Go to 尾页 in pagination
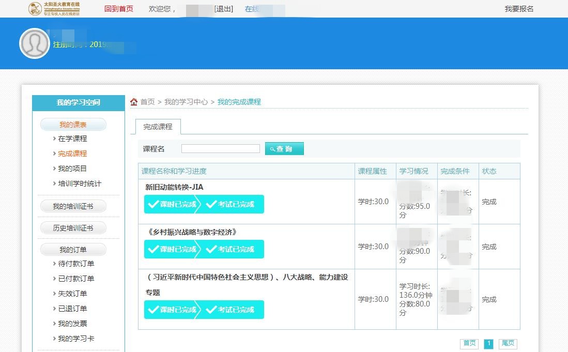 508,343
